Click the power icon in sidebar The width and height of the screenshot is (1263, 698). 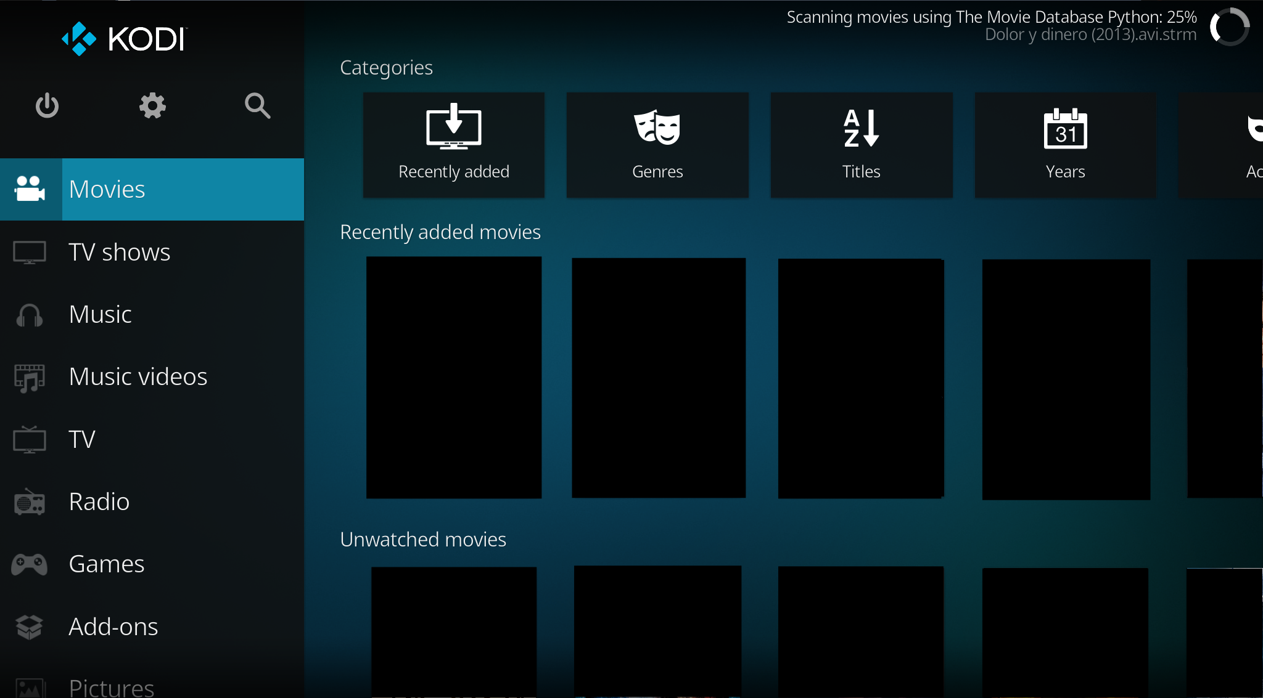tap(47, 106)
